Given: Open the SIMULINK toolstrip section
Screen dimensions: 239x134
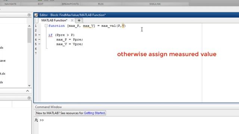Looking at the screenshot, I should point(155,4).
